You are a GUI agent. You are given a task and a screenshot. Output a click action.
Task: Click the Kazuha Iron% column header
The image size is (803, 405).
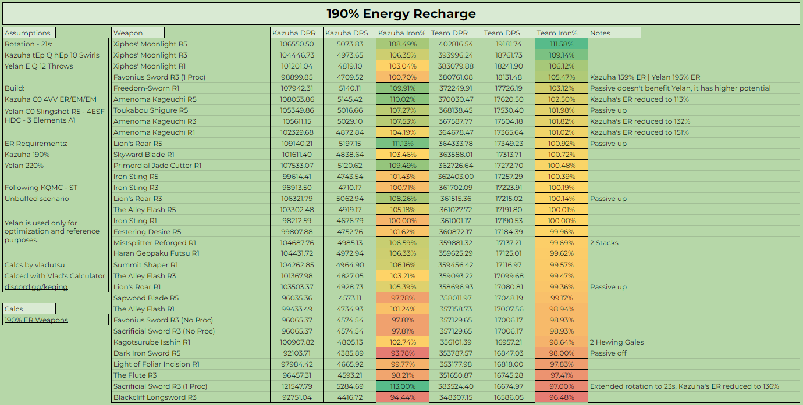[402, 33]
